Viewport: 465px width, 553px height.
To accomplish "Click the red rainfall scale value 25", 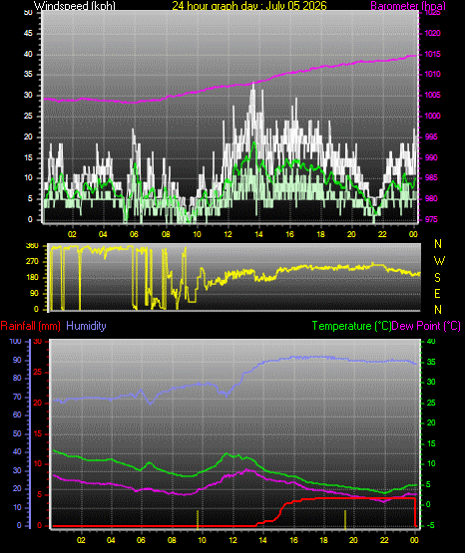I will click(x=37, y=373).
